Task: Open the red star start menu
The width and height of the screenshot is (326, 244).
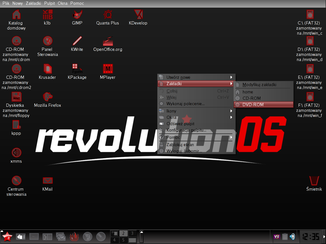Action: coord(7,237)
